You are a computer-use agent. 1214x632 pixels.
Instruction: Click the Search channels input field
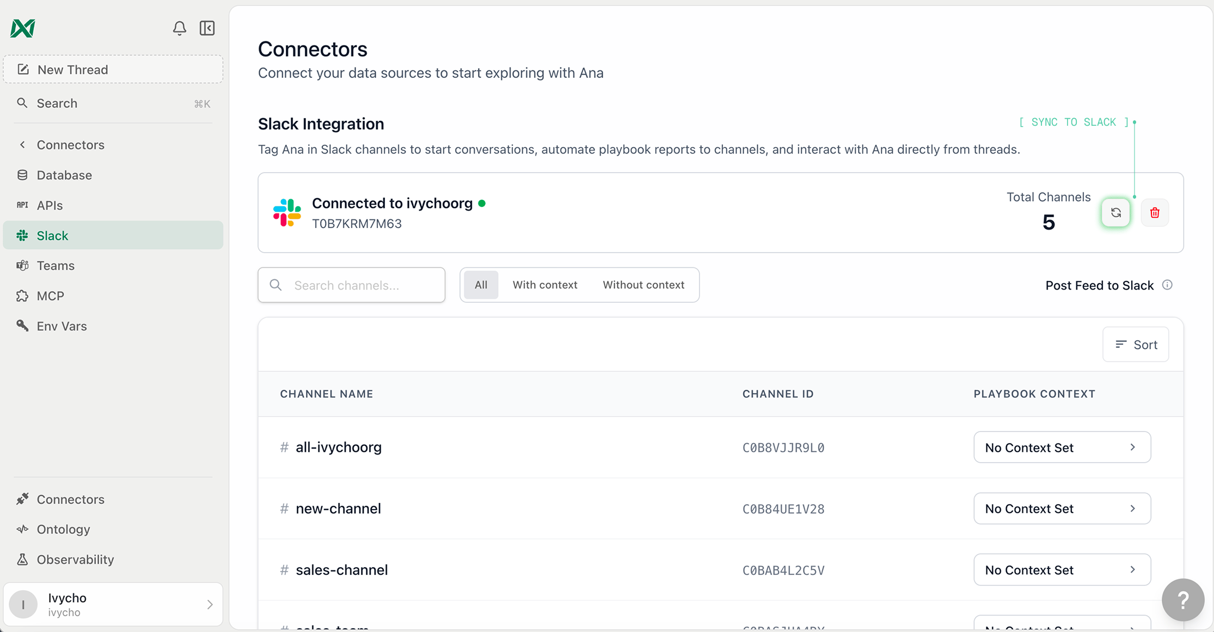(x=352, y=285)
